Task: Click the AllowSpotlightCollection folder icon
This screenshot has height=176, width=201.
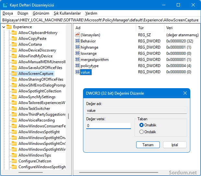Action: 14,91
